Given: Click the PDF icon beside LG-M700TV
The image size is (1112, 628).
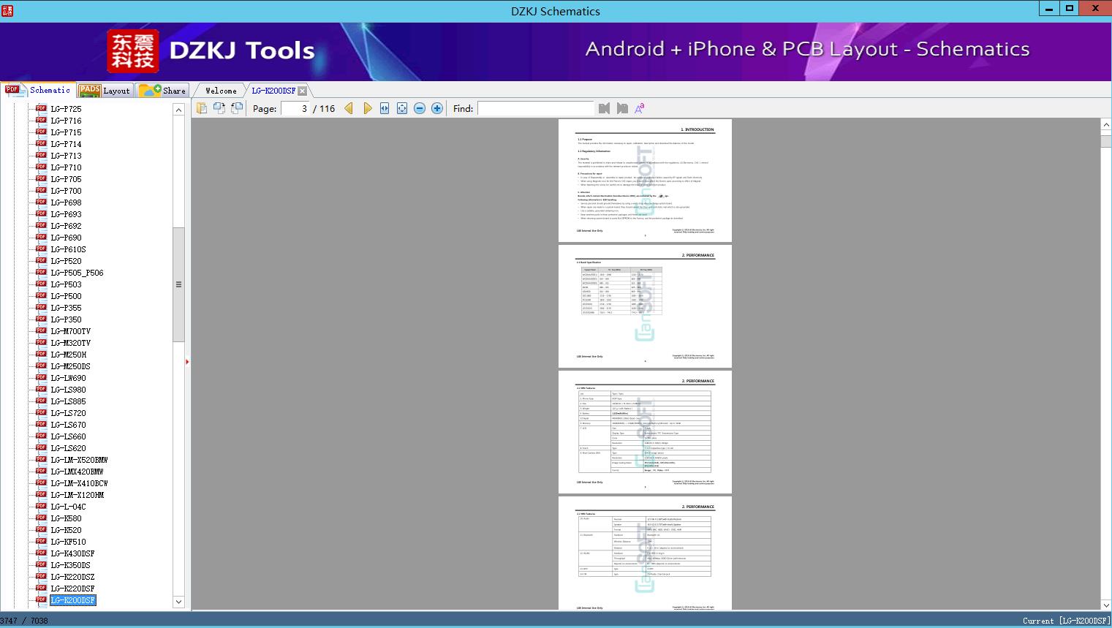Looking at the screenshot, I should [41, 331].
